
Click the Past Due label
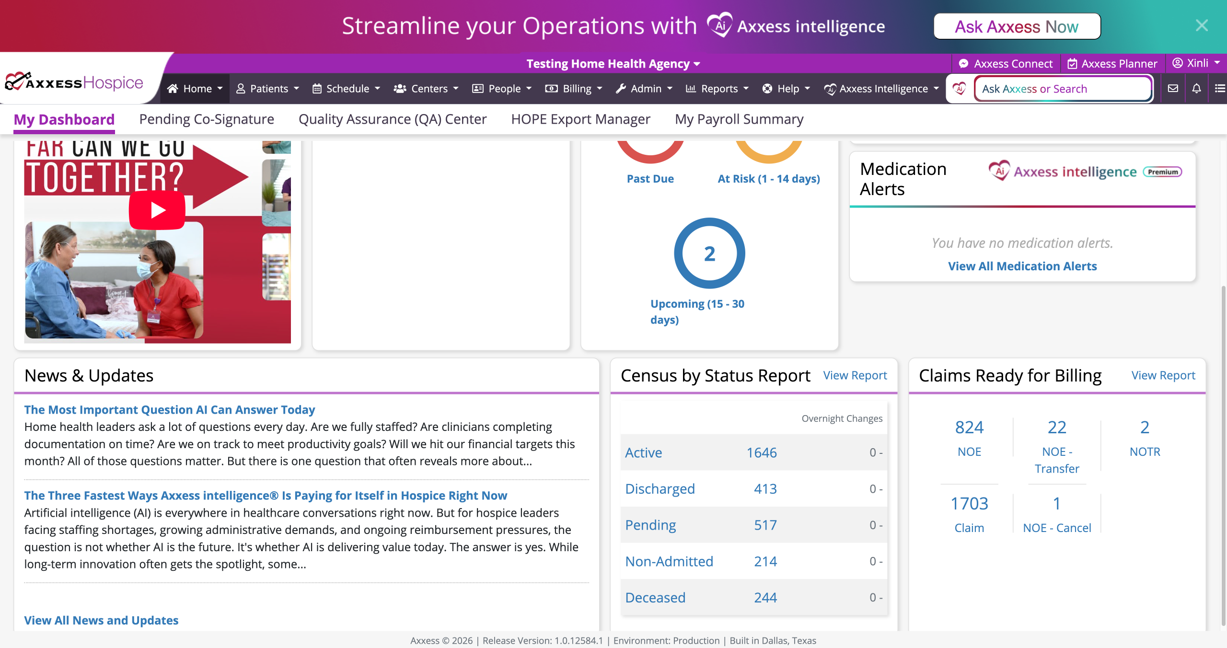click(650, 179)
